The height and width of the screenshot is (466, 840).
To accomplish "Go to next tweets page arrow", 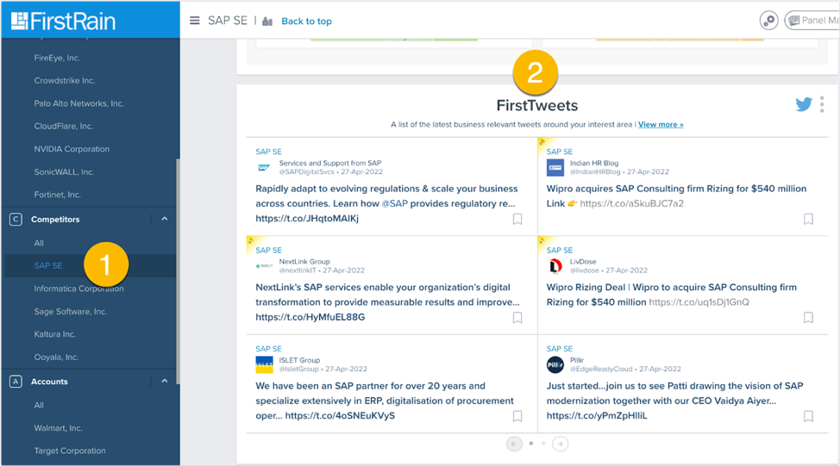I will pos(561,444).
